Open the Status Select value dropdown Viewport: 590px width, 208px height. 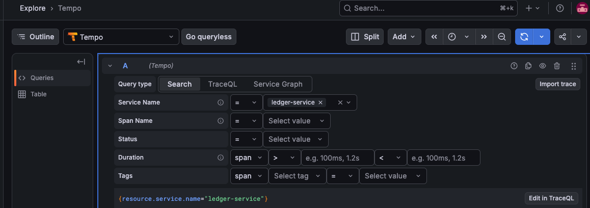tap(296, 139)
